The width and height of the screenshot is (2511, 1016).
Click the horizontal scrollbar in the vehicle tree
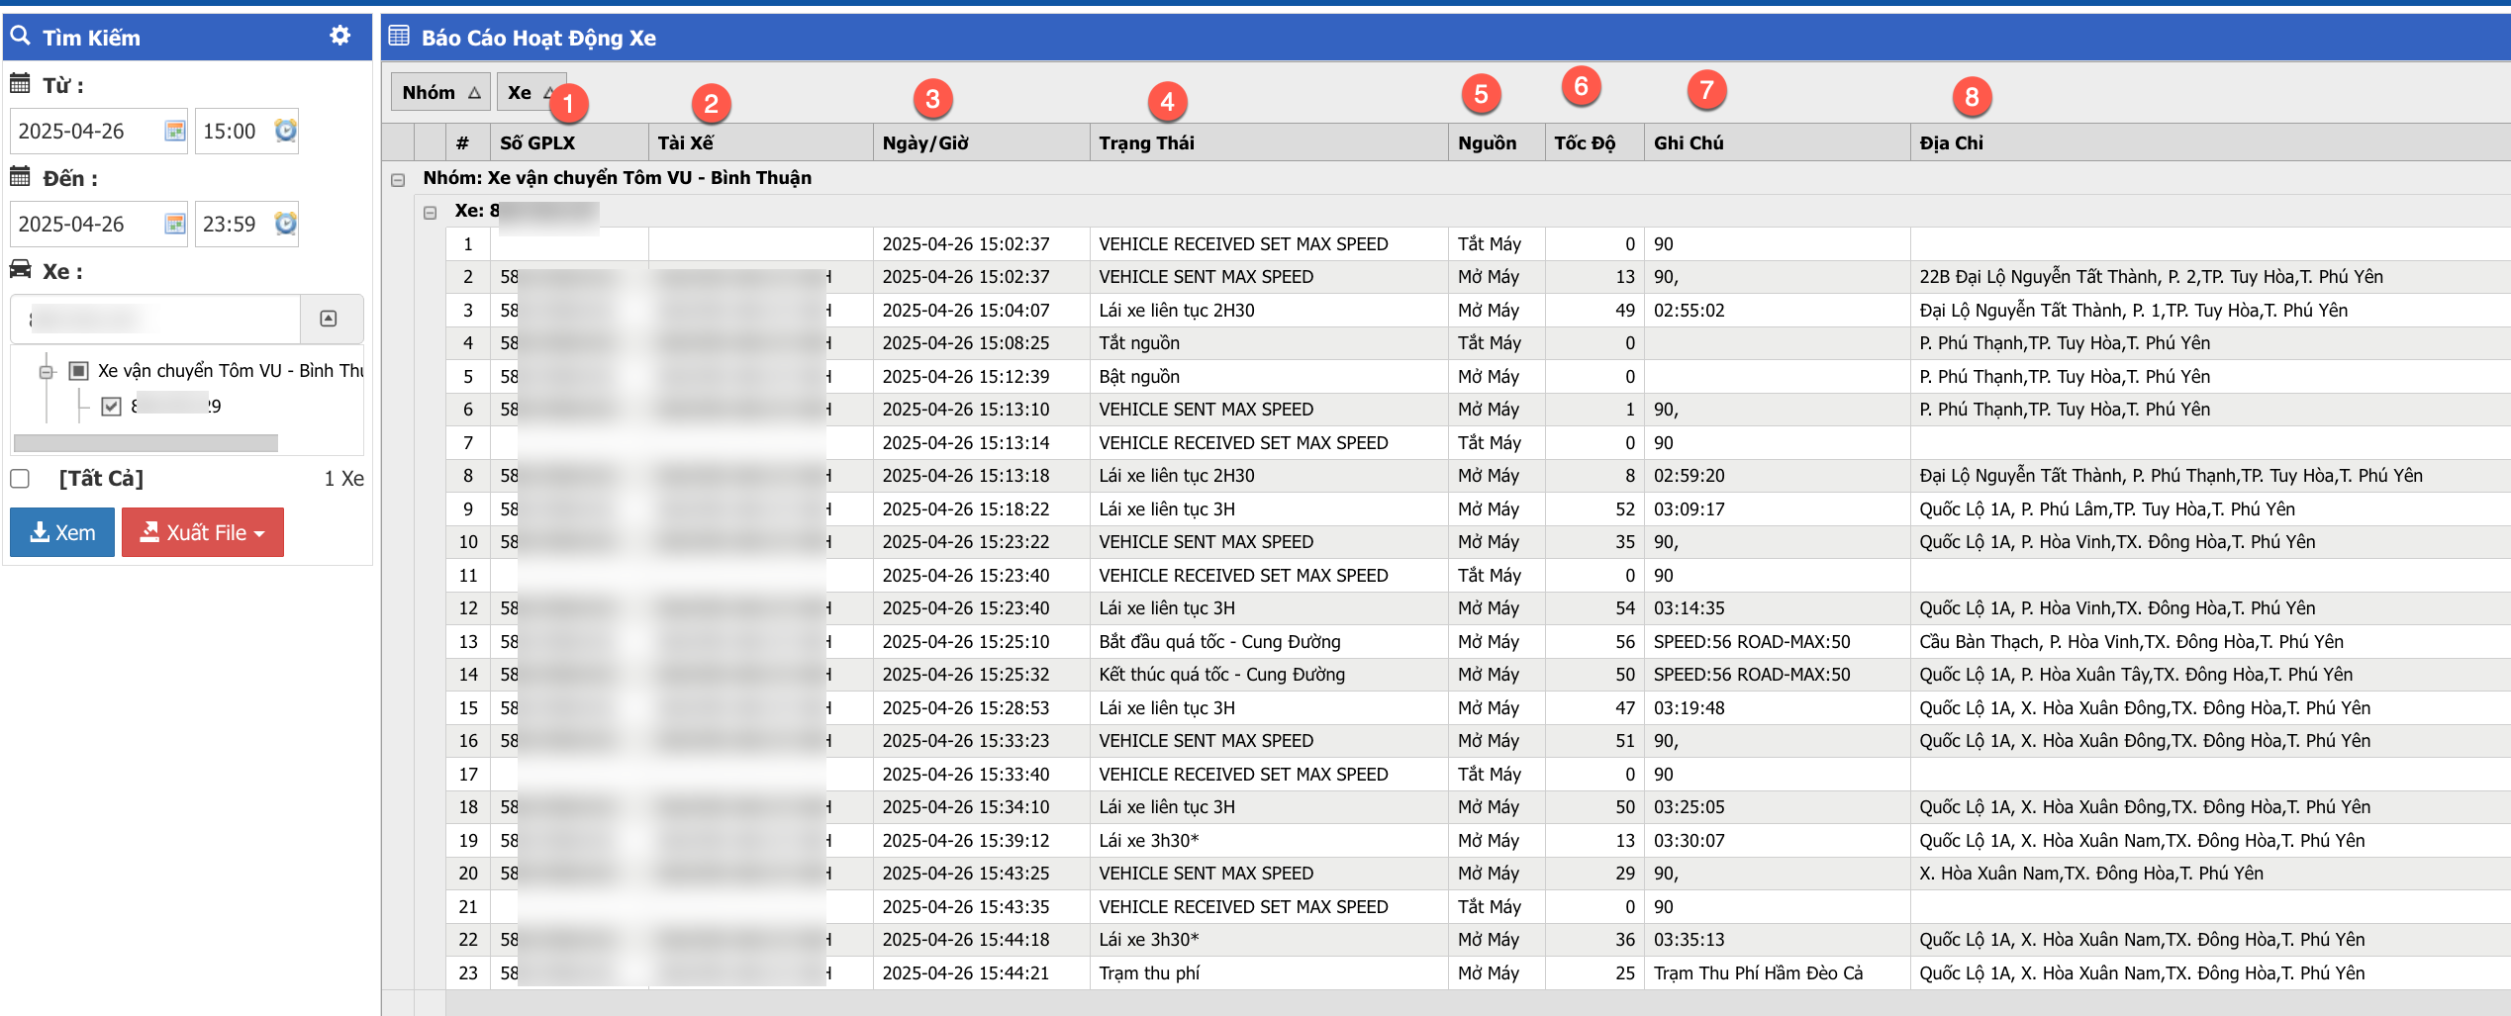click(x=145, y=442)
